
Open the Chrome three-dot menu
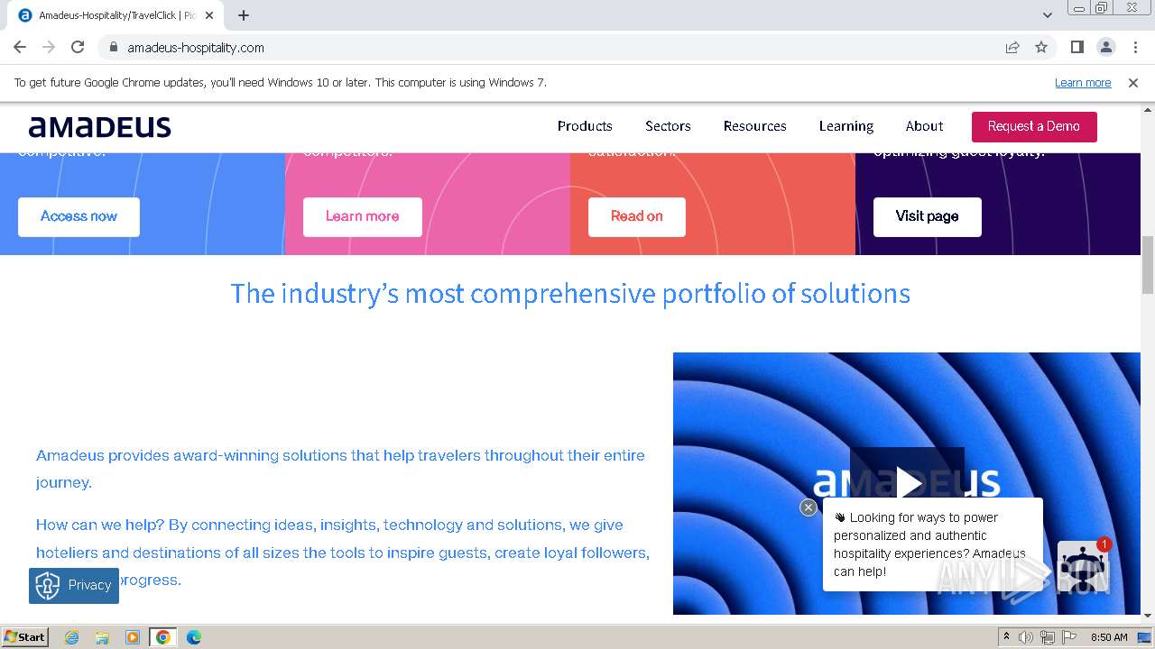pyautogui.click(x=1135, y=48)
